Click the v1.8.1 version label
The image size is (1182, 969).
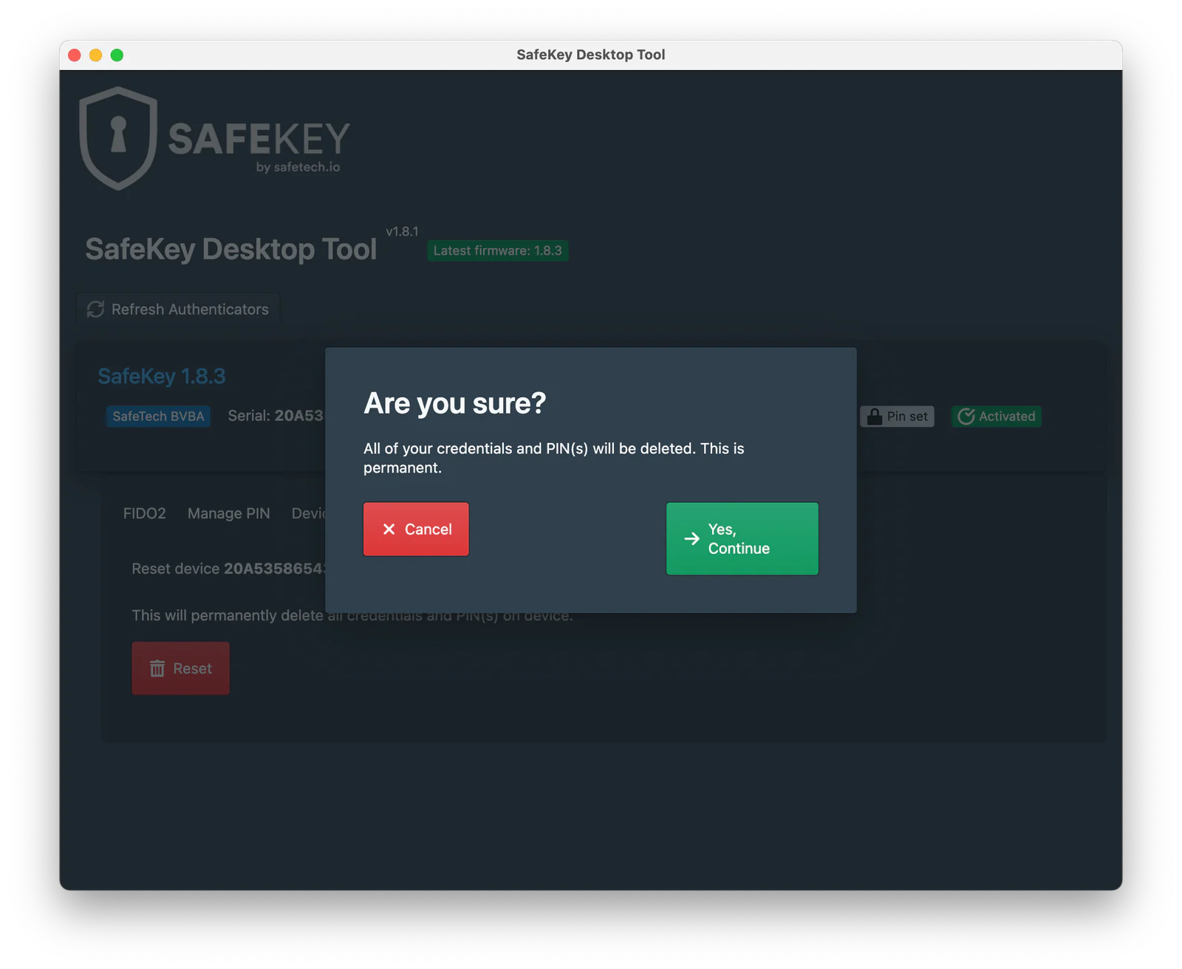click(402, 231)
